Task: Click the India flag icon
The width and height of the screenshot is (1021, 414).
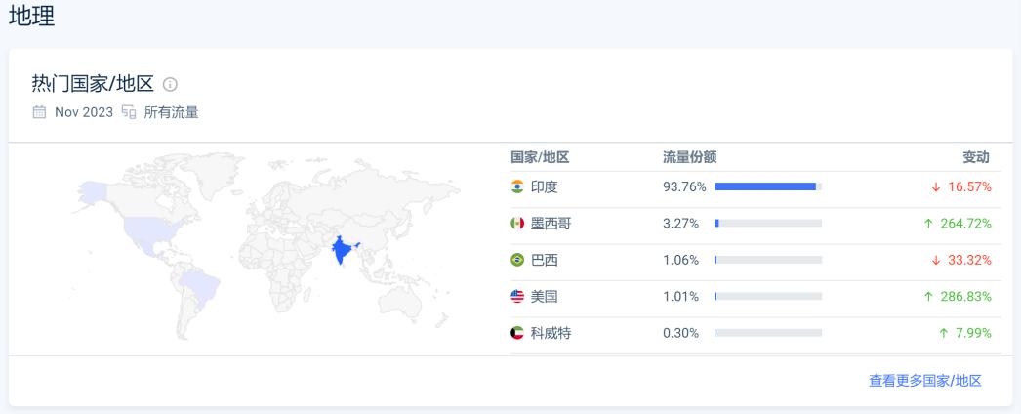Action: click(x=517, y=186)
